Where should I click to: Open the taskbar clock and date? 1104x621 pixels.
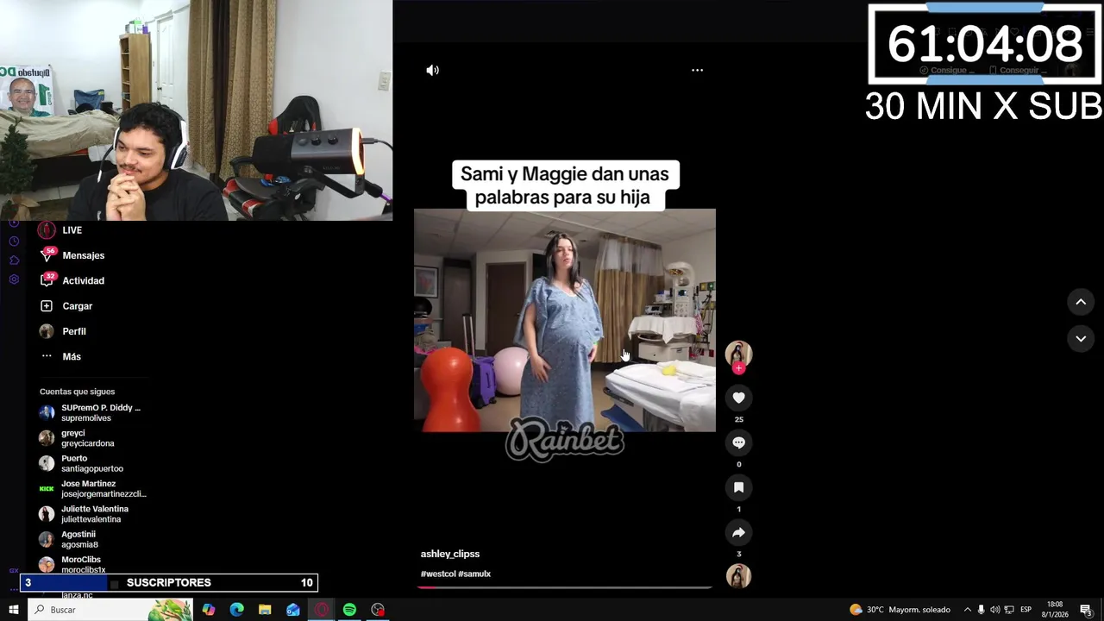coord(1055,610)
